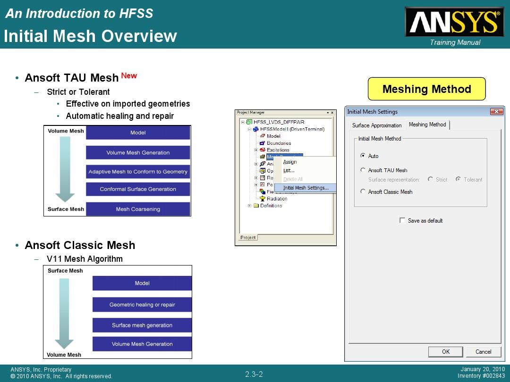Image resolution: width=510 pixels, height=382 pixels.
Task: Select the Definitions tree label
Action: [271, 206]
